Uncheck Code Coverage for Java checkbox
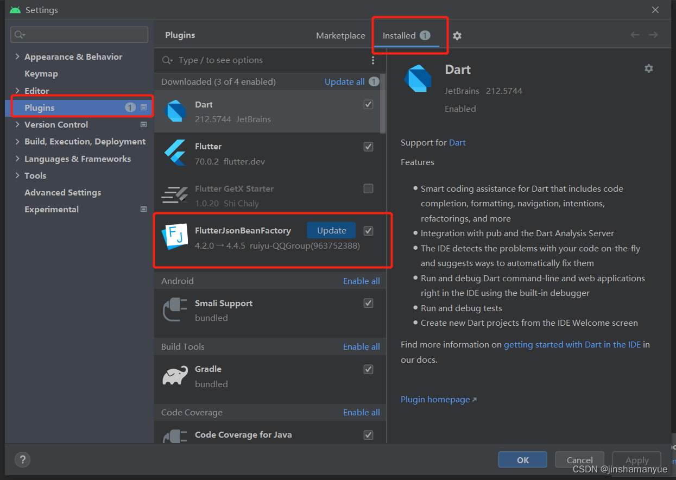This screenshot has width=676, height=480. 368,435
